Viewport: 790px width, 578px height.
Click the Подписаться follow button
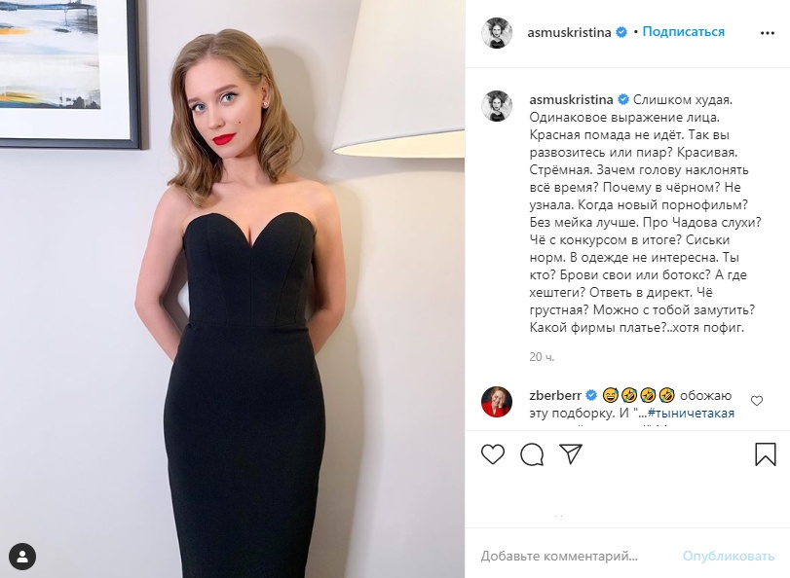[x=683, y=32]
